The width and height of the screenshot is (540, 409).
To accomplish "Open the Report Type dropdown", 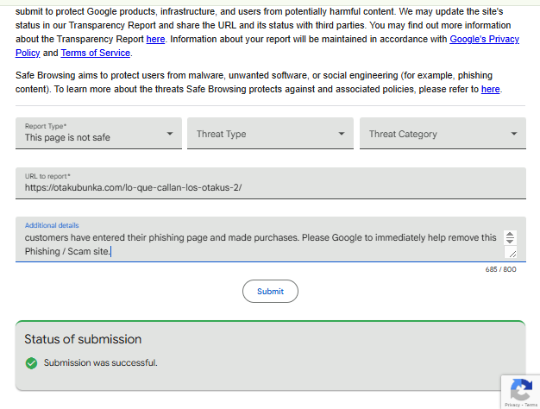I will coord(98,134).
